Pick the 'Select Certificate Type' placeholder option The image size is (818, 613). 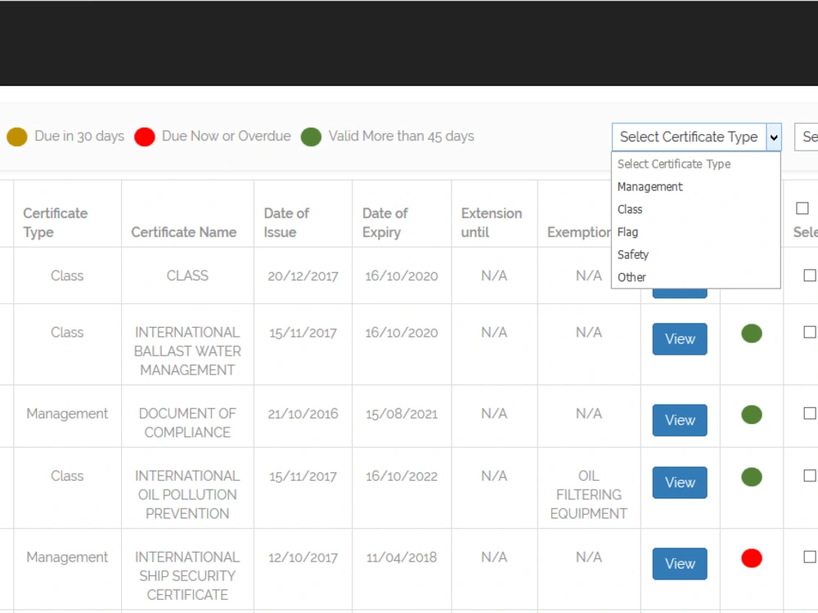(x=673, y=164)
